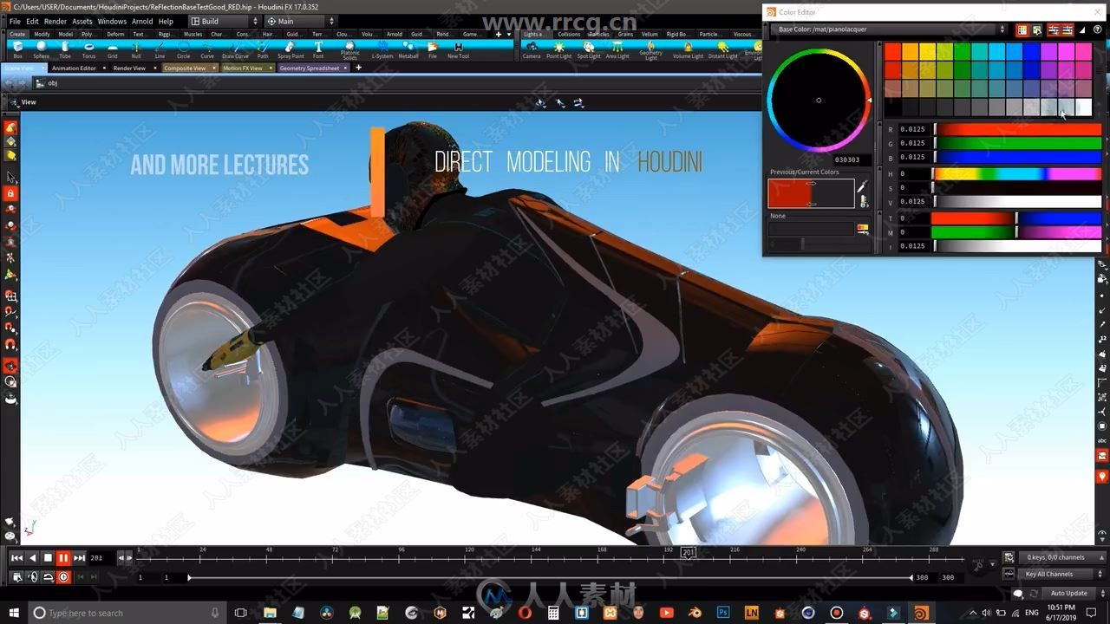Jump to the first frame

16,558
